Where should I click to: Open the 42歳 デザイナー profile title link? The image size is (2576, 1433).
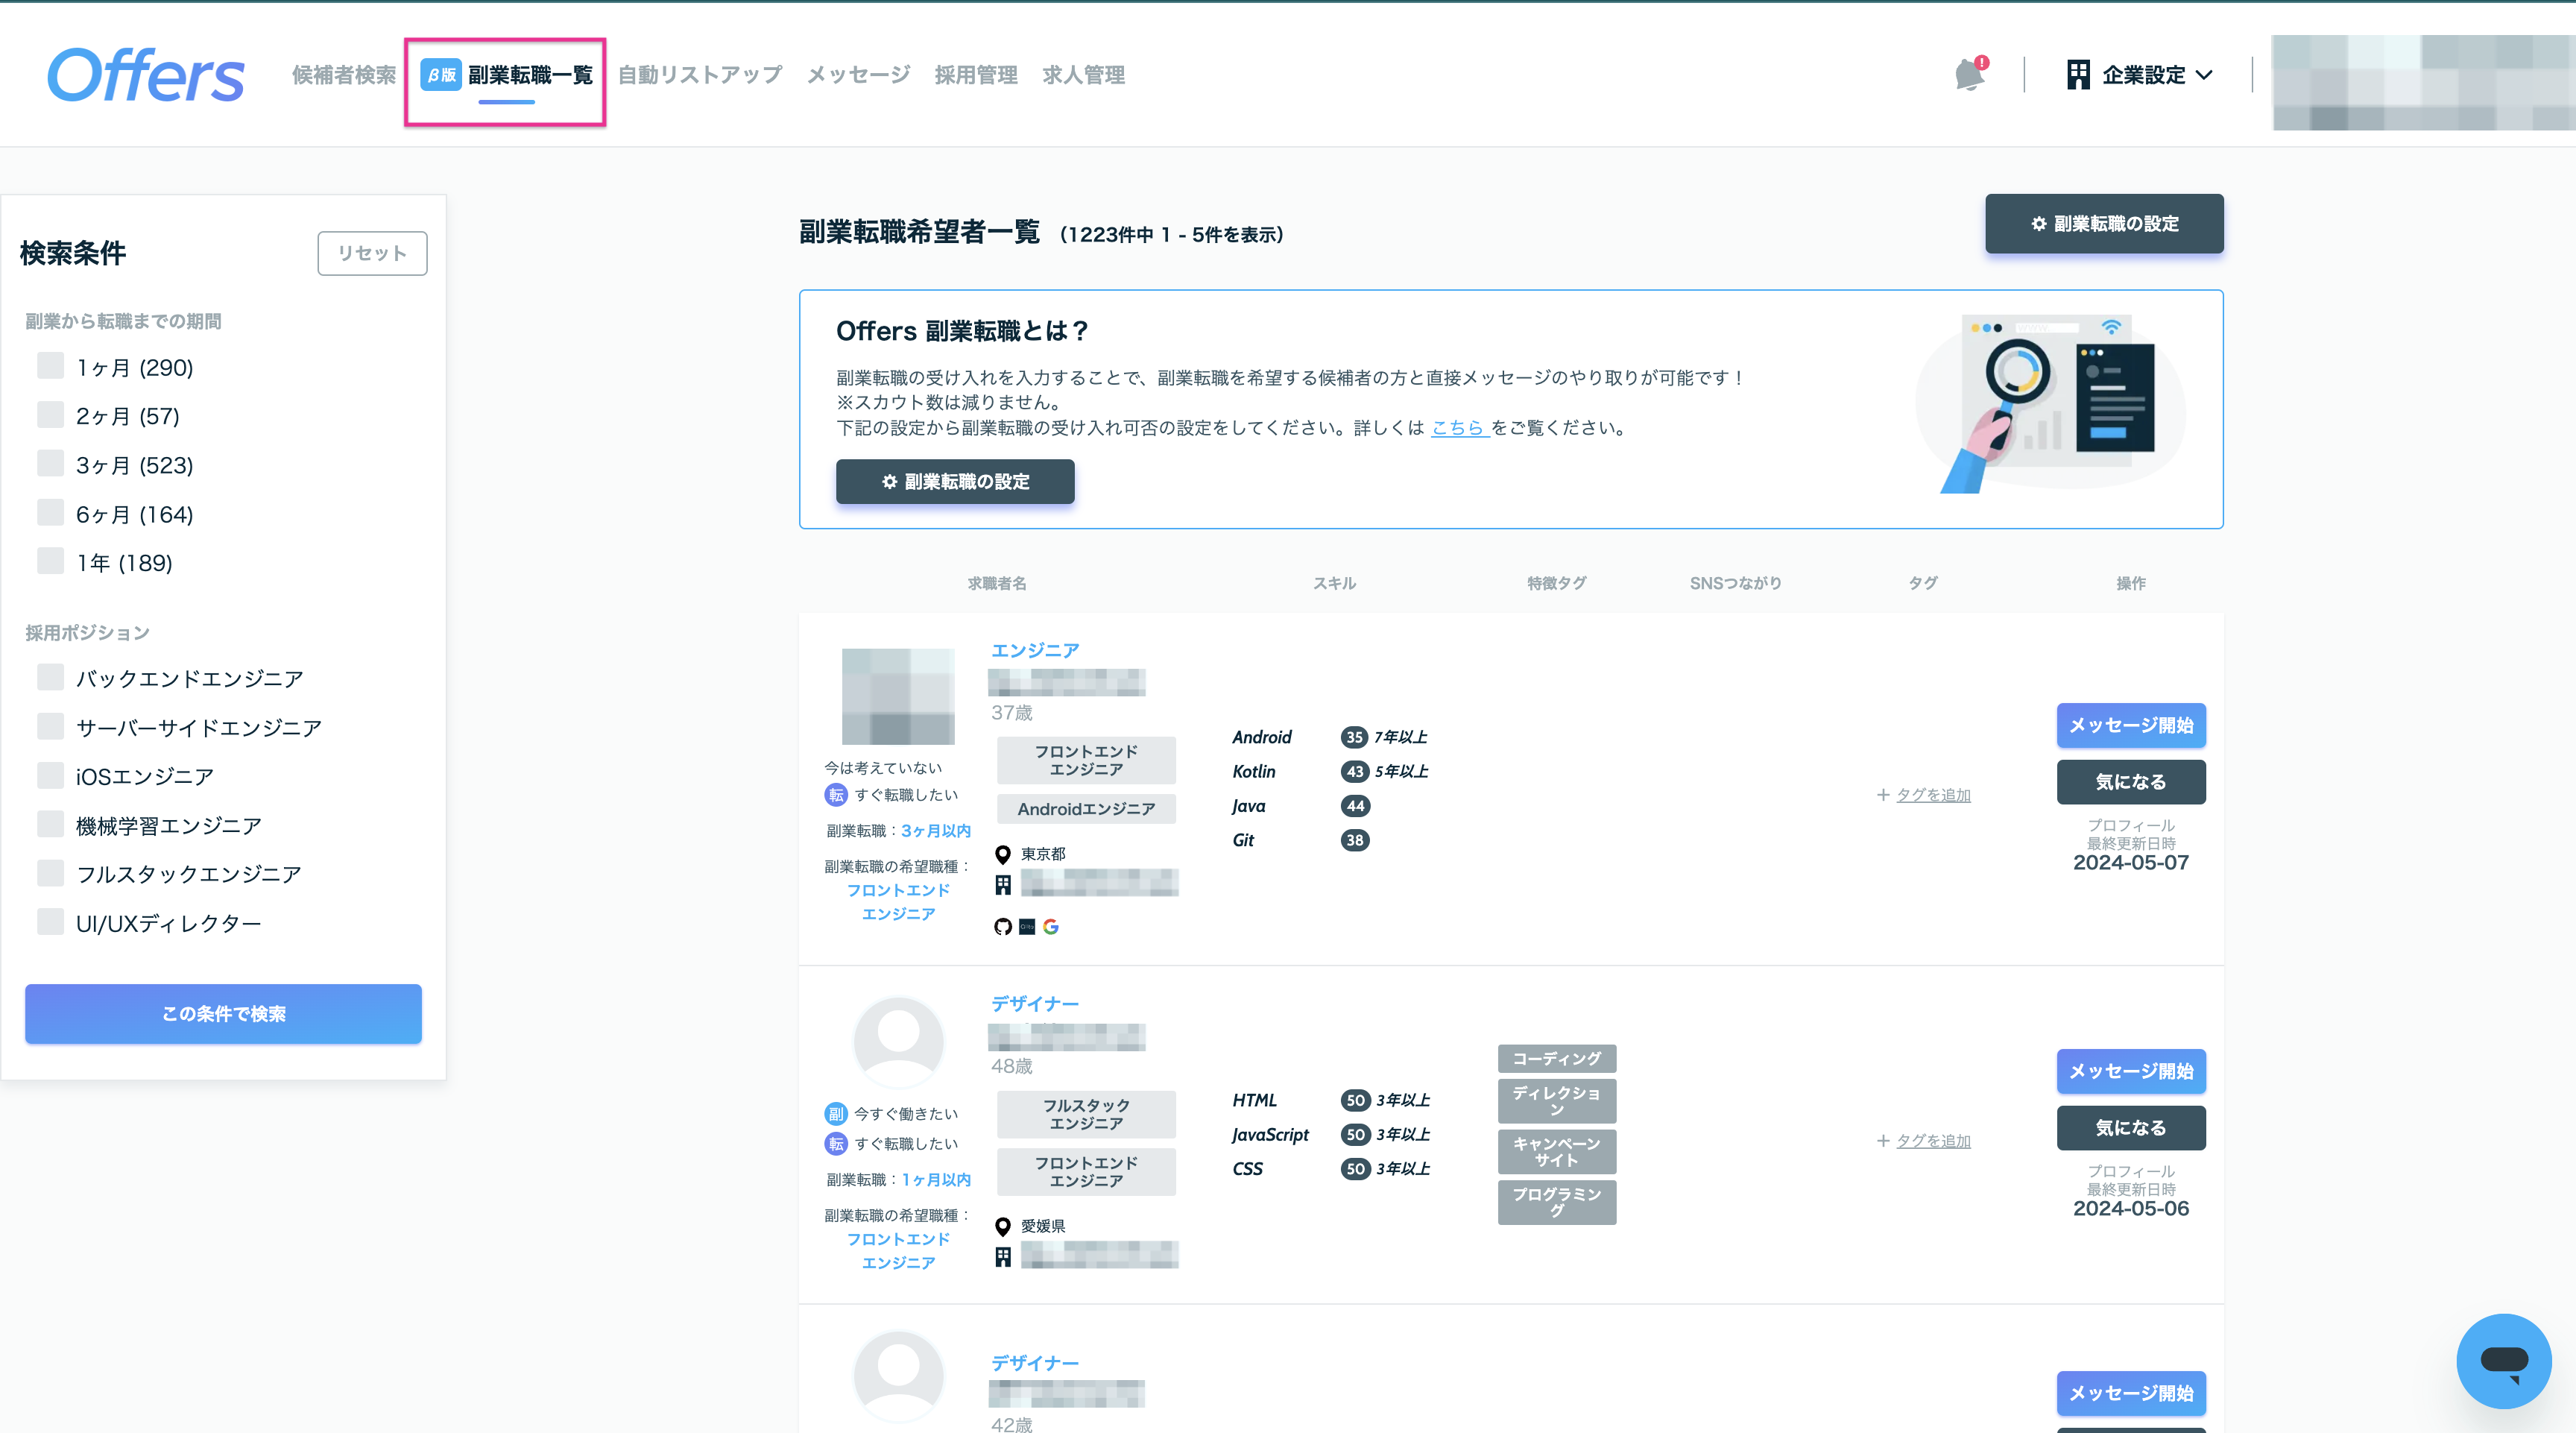[x=1035, y=1363]
